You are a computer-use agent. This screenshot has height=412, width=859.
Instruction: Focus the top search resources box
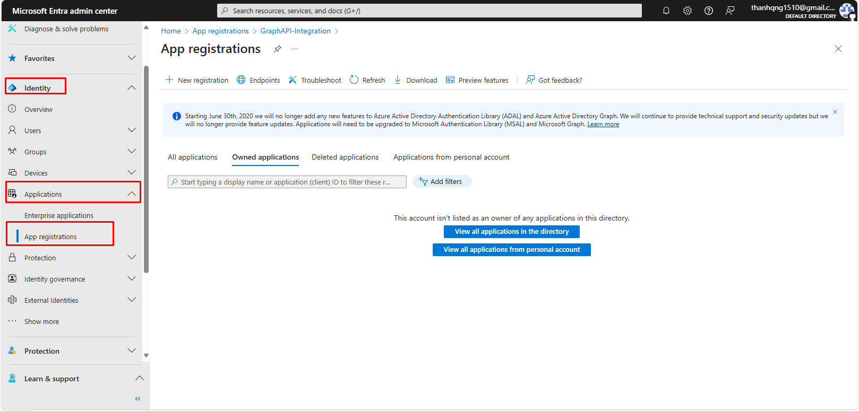(x=429, y=11)
